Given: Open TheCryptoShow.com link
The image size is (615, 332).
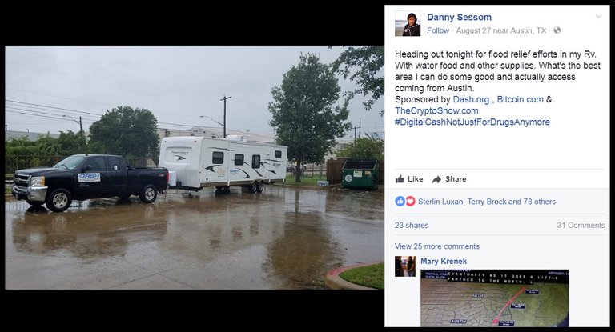Looking at the screenshot, I should 436,110.
